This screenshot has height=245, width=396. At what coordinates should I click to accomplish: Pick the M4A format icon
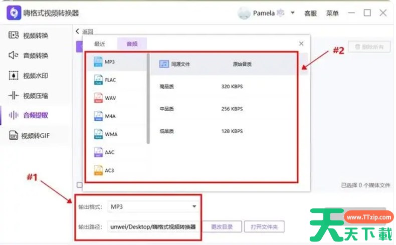(98, 116)
